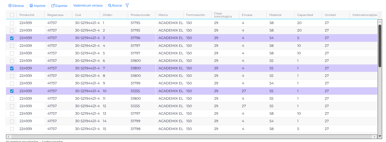Uncheck the checkbox for Orden 3 row
This screenshot has width=386, height=142.
(12, 38)
